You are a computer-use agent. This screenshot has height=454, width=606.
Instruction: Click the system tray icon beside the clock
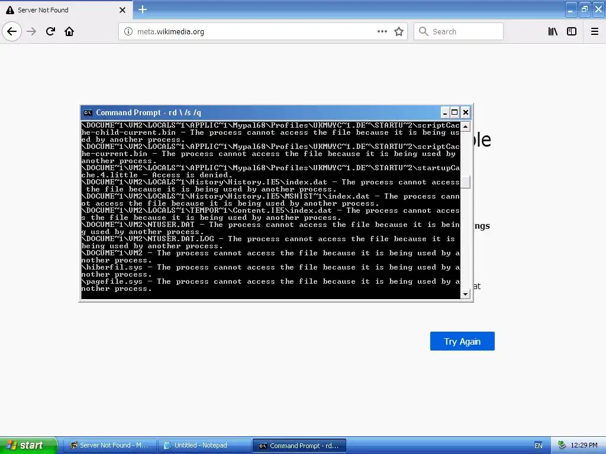(562, 446)
